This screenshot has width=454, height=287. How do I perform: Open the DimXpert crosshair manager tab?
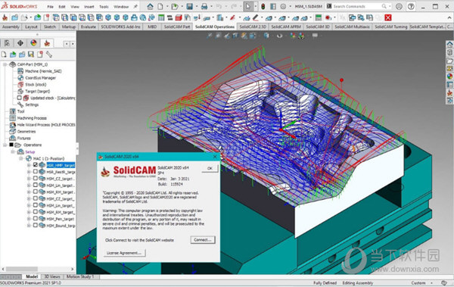tap(20, 43)
